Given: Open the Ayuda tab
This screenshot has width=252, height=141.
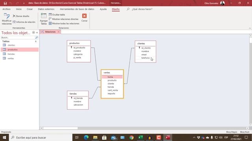Looking at the screenshot, I should tap(103, 9).
